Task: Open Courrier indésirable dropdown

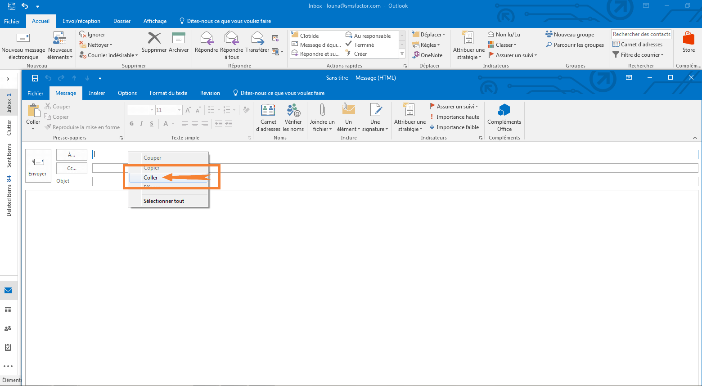Action: pos(108,55)
